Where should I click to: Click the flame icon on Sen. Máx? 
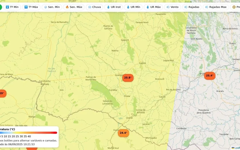click(x=67, y=7)
